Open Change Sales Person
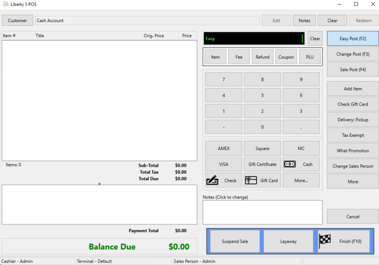This screenshot has height=265, width=379. [353, 166]
